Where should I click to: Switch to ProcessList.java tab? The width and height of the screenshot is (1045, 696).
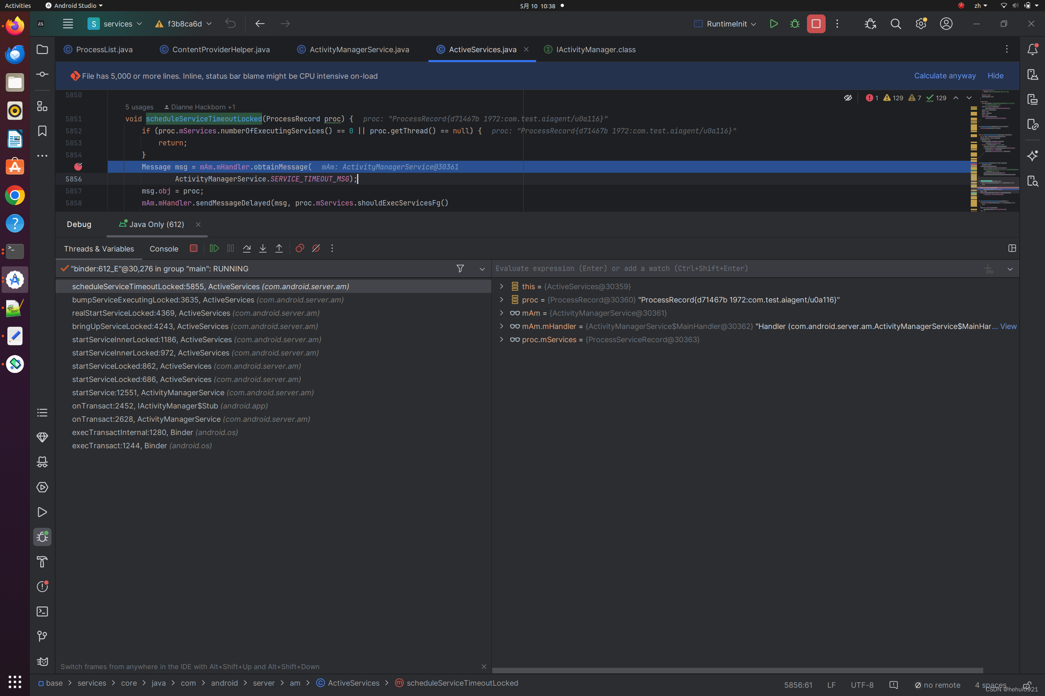tap(99, 49)
